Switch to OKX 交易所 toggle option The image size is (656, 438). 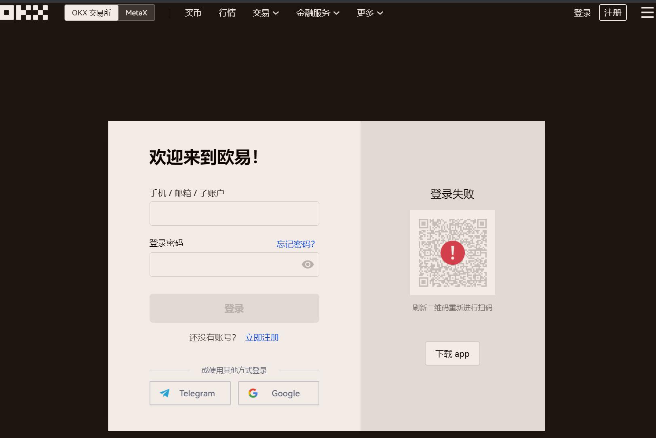coord(91,13)
